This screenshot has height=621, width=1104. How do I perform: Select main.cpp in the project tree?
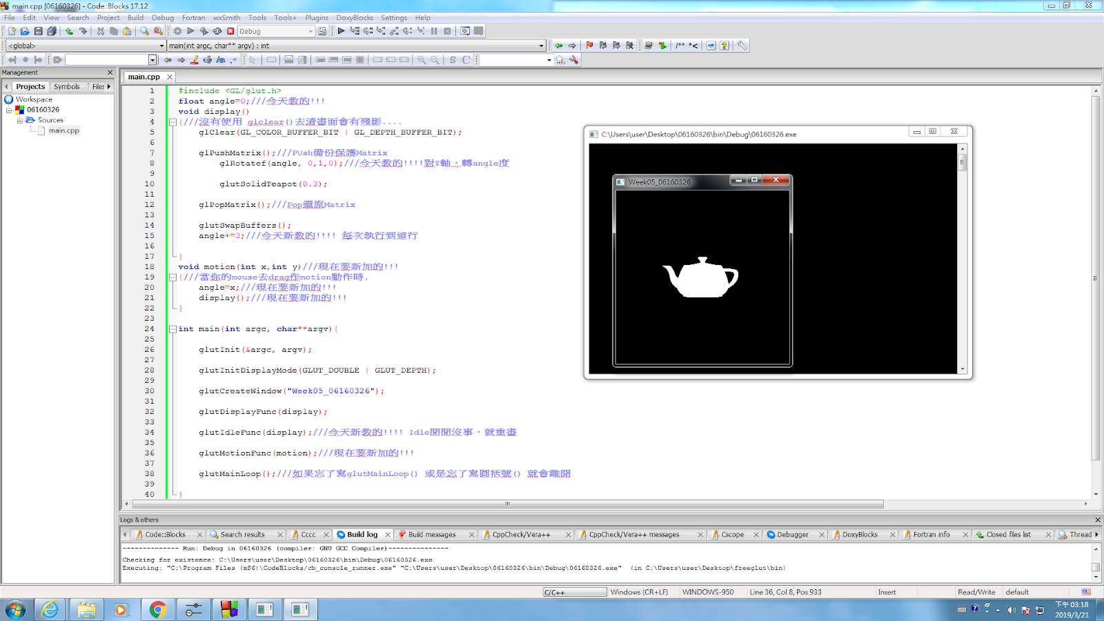coord(63,130)
